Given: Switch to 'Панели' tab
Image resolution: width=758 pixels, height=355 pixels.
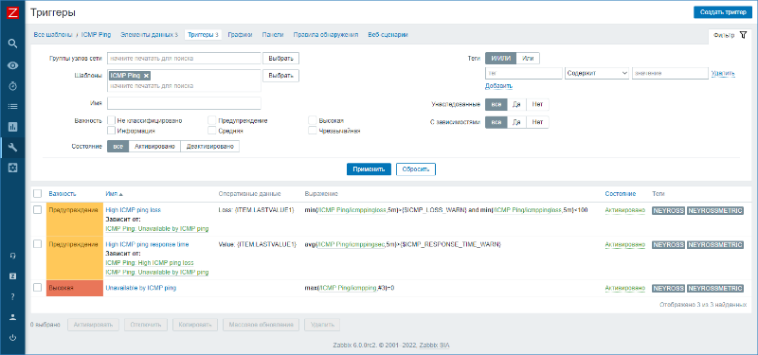Looking at the screenshot, I should [x=273, y=35].
